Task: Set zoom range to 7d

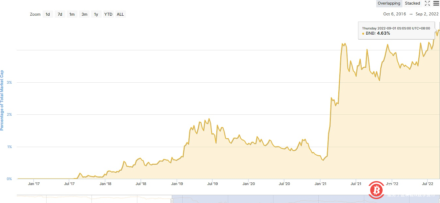Action: [x=60, y=14]
